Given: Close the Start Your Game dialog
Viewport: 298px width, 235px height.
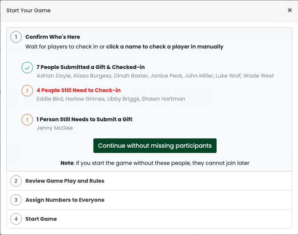Looking at the screenshot, I should click(290, 10).
